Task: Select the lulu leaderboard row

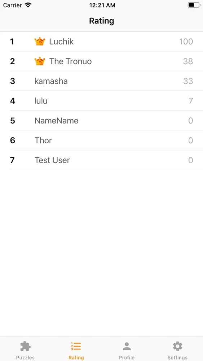Action: 101,101
